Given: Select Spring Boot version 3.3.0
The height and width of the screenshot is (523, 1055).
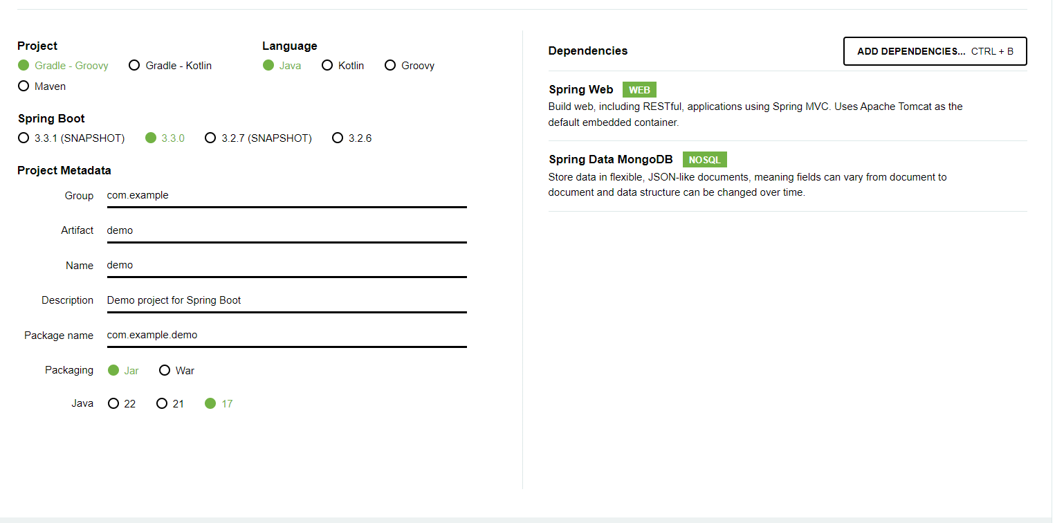Looking at the screenshot, I should (165, 138).
